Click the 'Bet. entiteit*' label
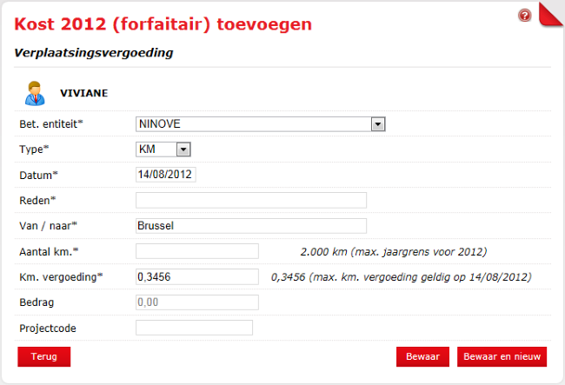This screenshot has width=565, height=385. pyautogui.click(x=51, y=124)
